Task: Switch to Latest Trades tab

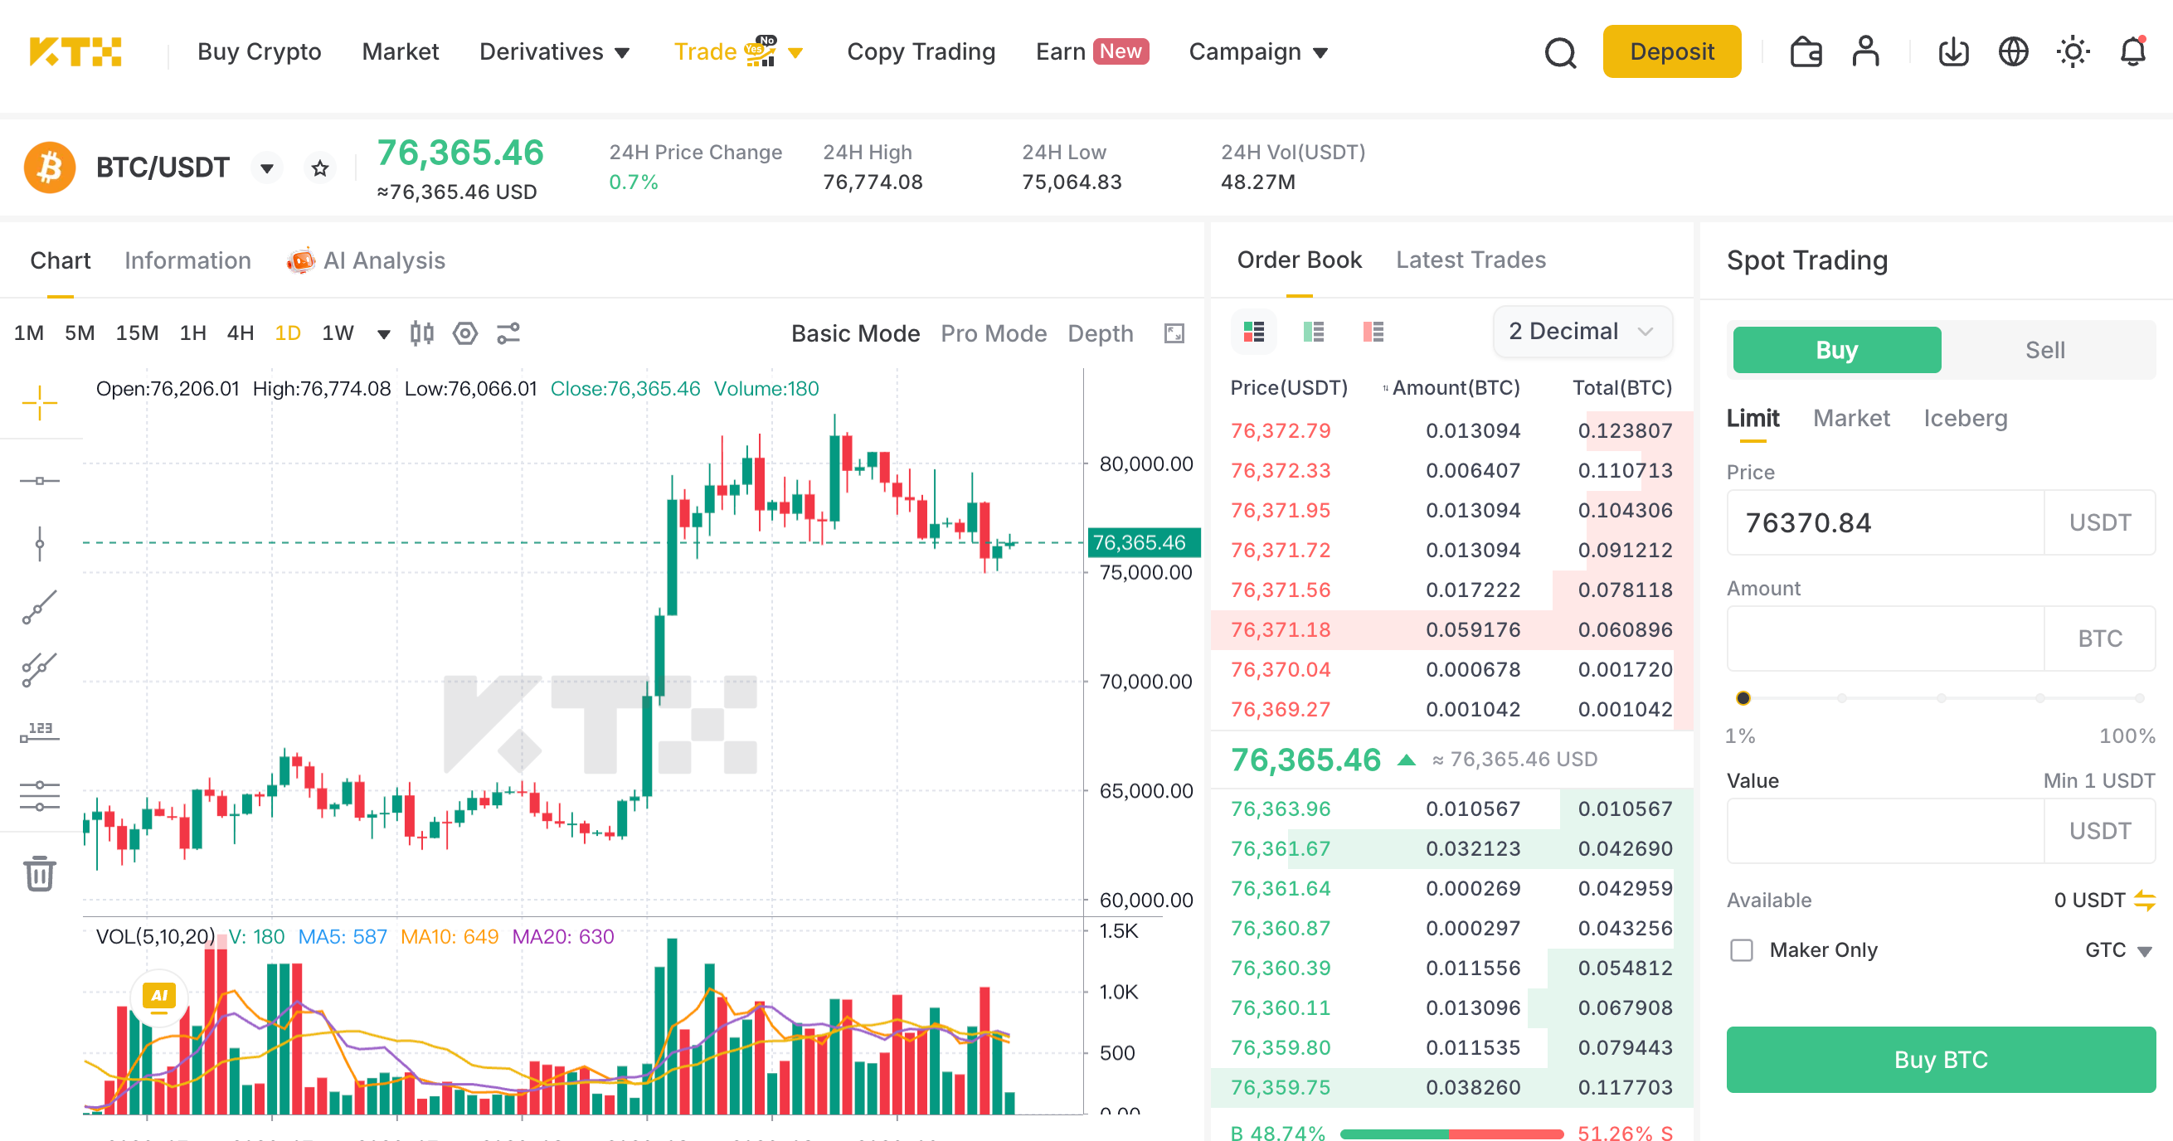Action: click(1471, 260)
